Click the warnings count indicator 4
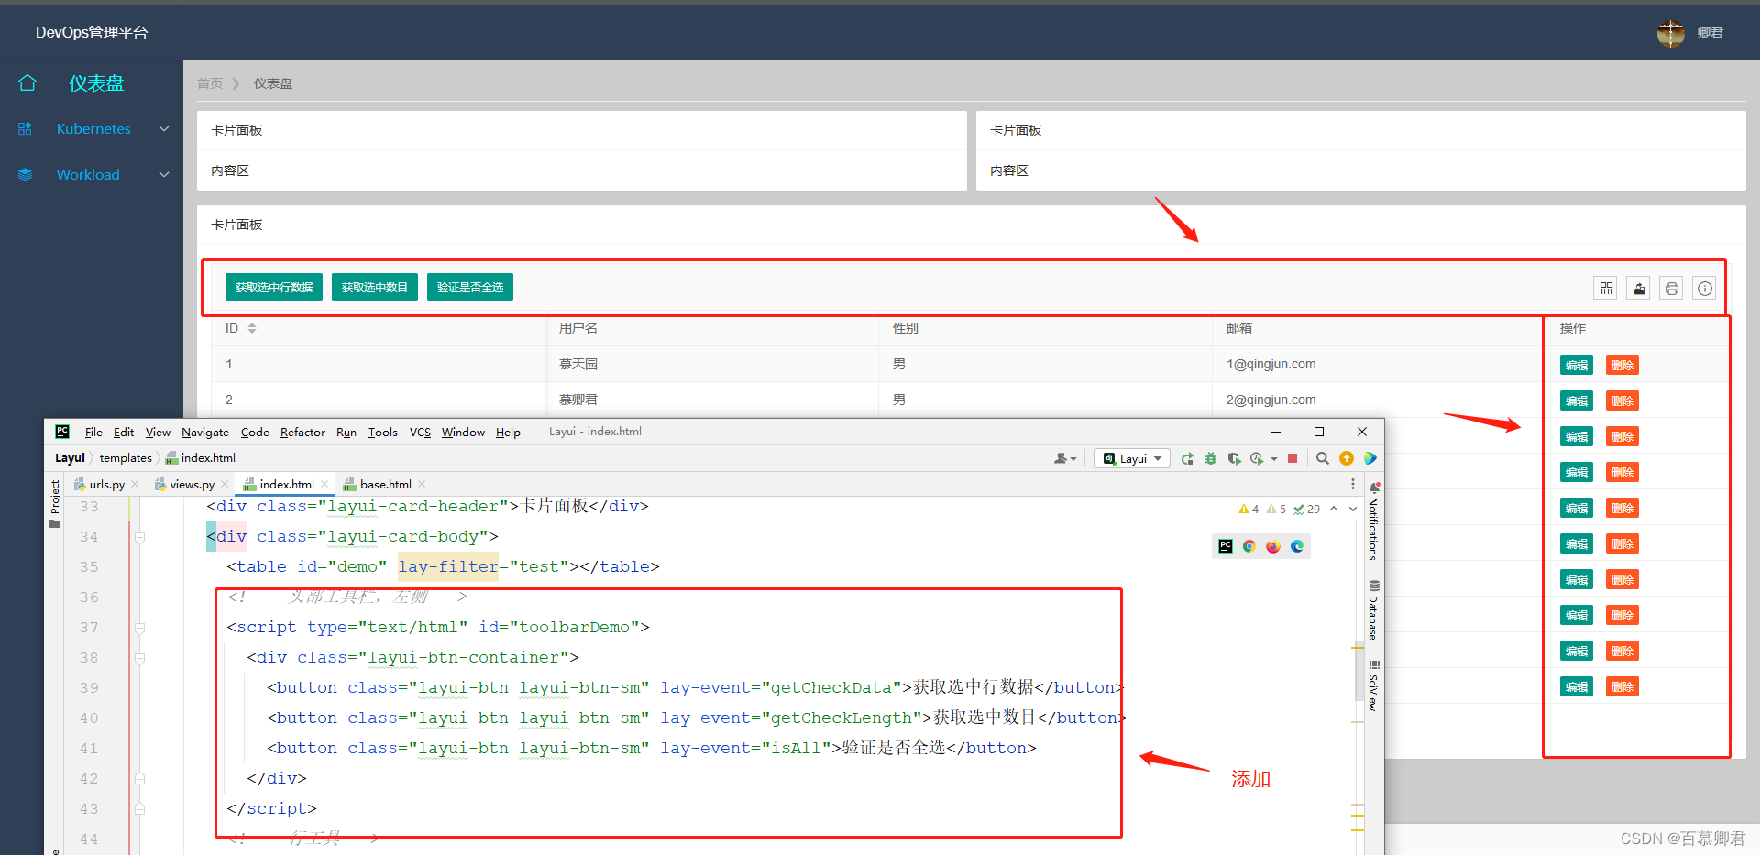 coord(1248,510)
